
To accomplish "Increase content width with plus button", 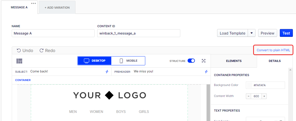I will tap(264, 96).
